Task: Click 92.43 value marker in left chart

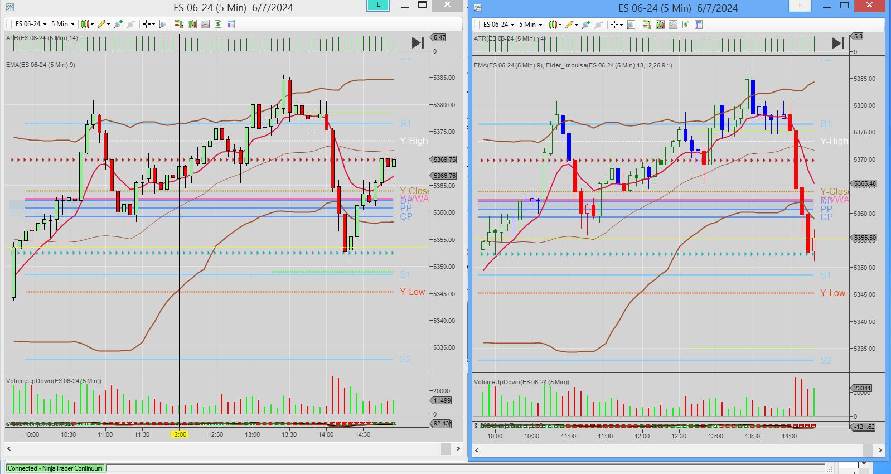Action: coord(441,423)
